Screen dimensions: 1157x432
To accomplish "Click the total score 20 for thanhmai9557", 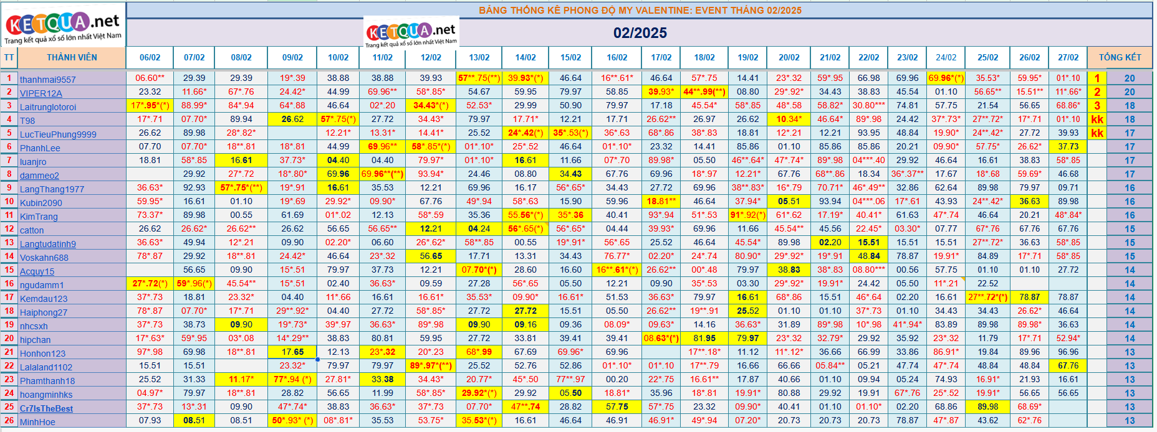I will 1129,78.
